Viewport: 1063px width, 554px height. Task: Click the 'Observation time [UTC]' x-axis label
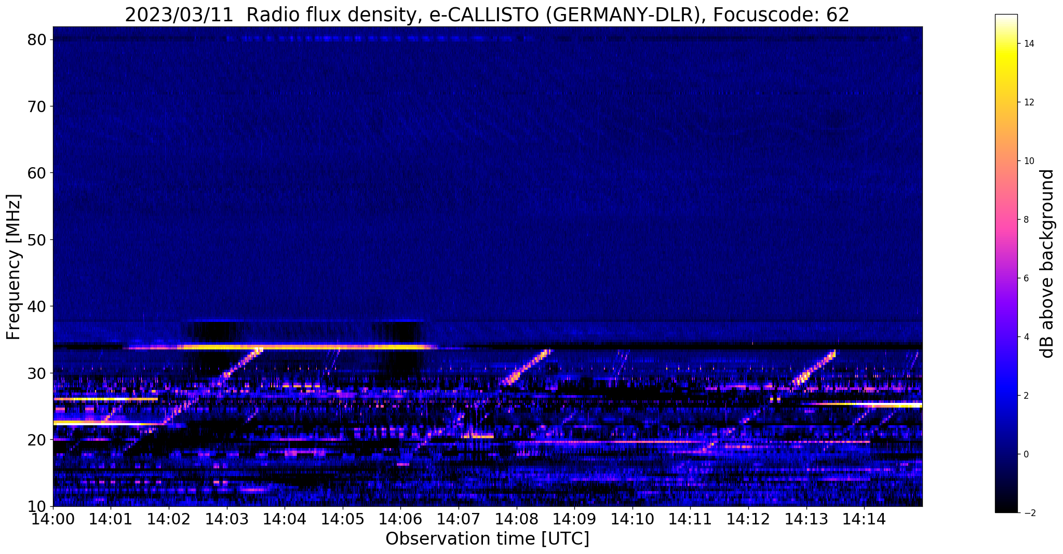(487, 539)
